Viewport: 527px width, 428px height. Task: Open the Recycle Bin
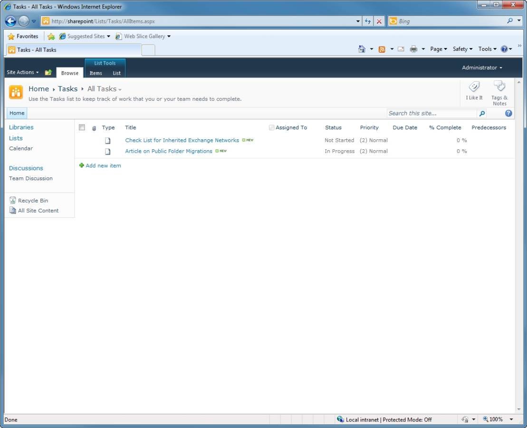(33, 201)
